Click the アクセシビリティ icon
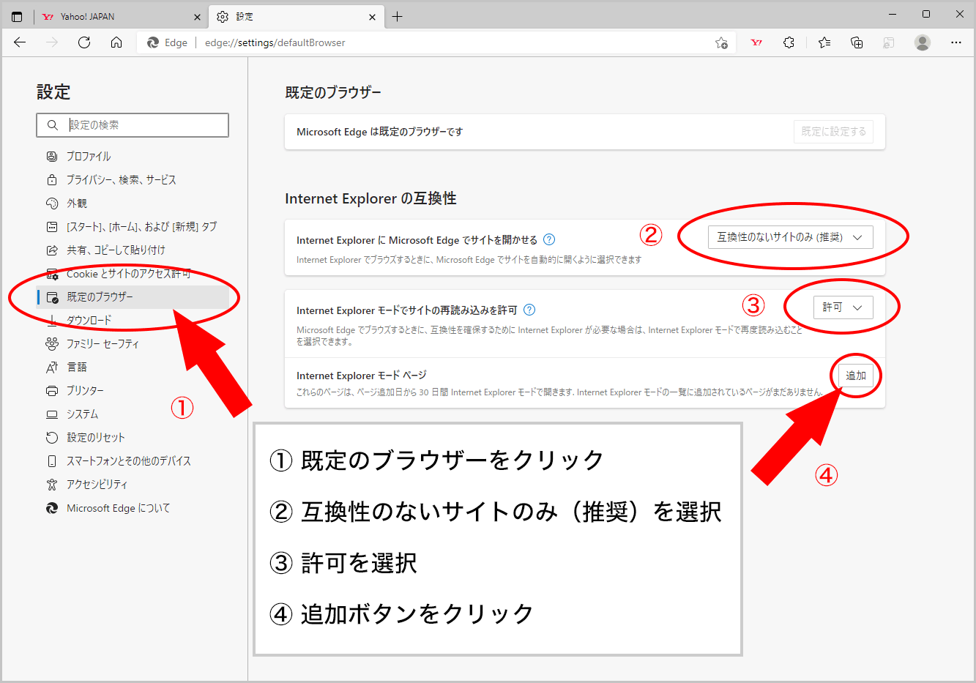This screenshot has height=683, width=976. point(52,484)
